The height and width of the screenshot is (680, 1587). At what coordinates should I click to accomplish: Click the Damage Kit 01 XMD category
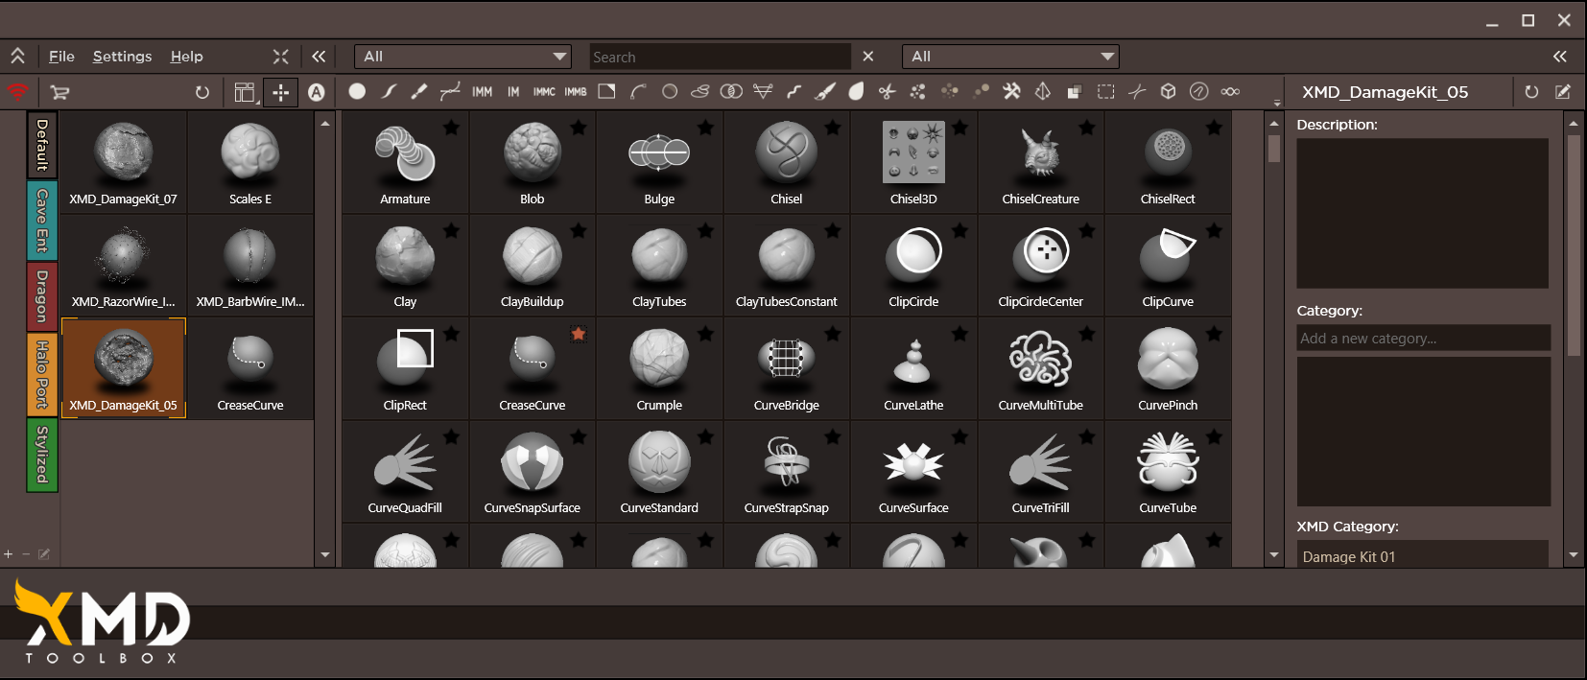1423,556
